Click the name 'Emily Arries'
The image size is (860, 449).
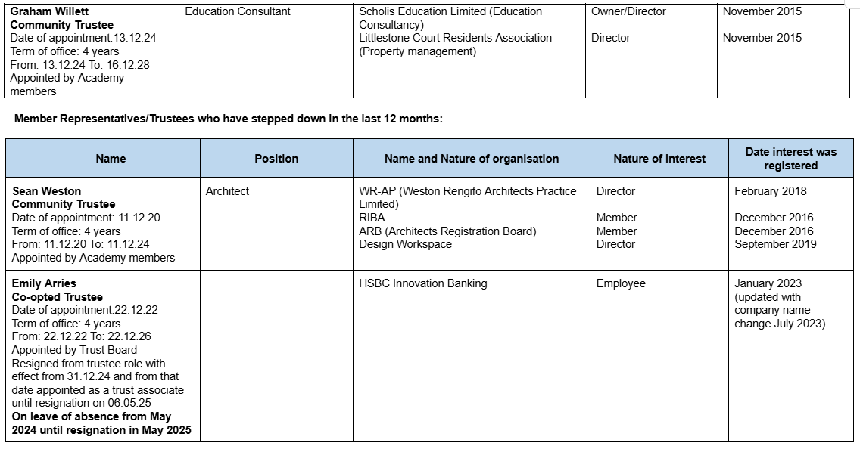(44, 283)
